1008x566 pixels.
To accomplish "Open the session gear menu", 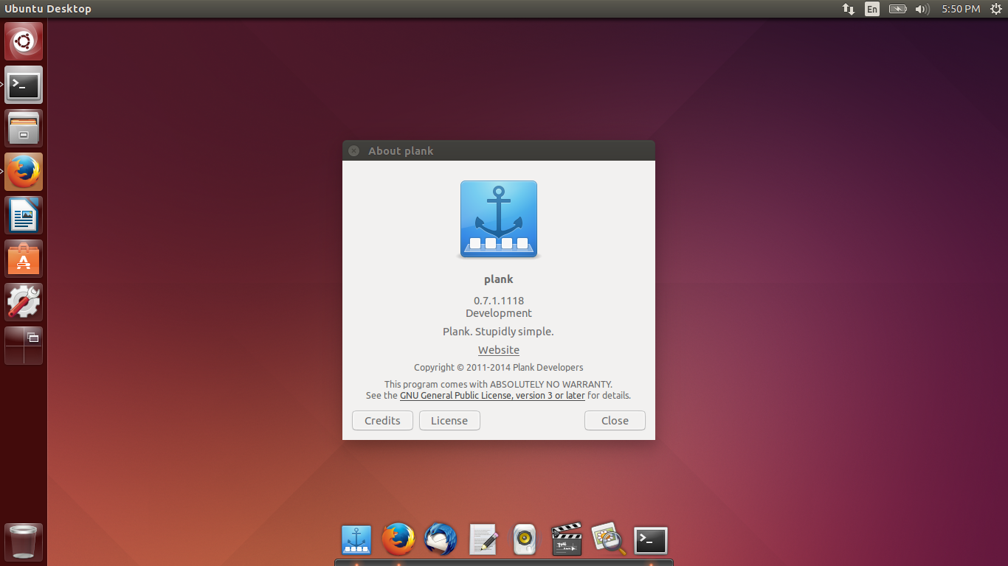I will [995, 9].
